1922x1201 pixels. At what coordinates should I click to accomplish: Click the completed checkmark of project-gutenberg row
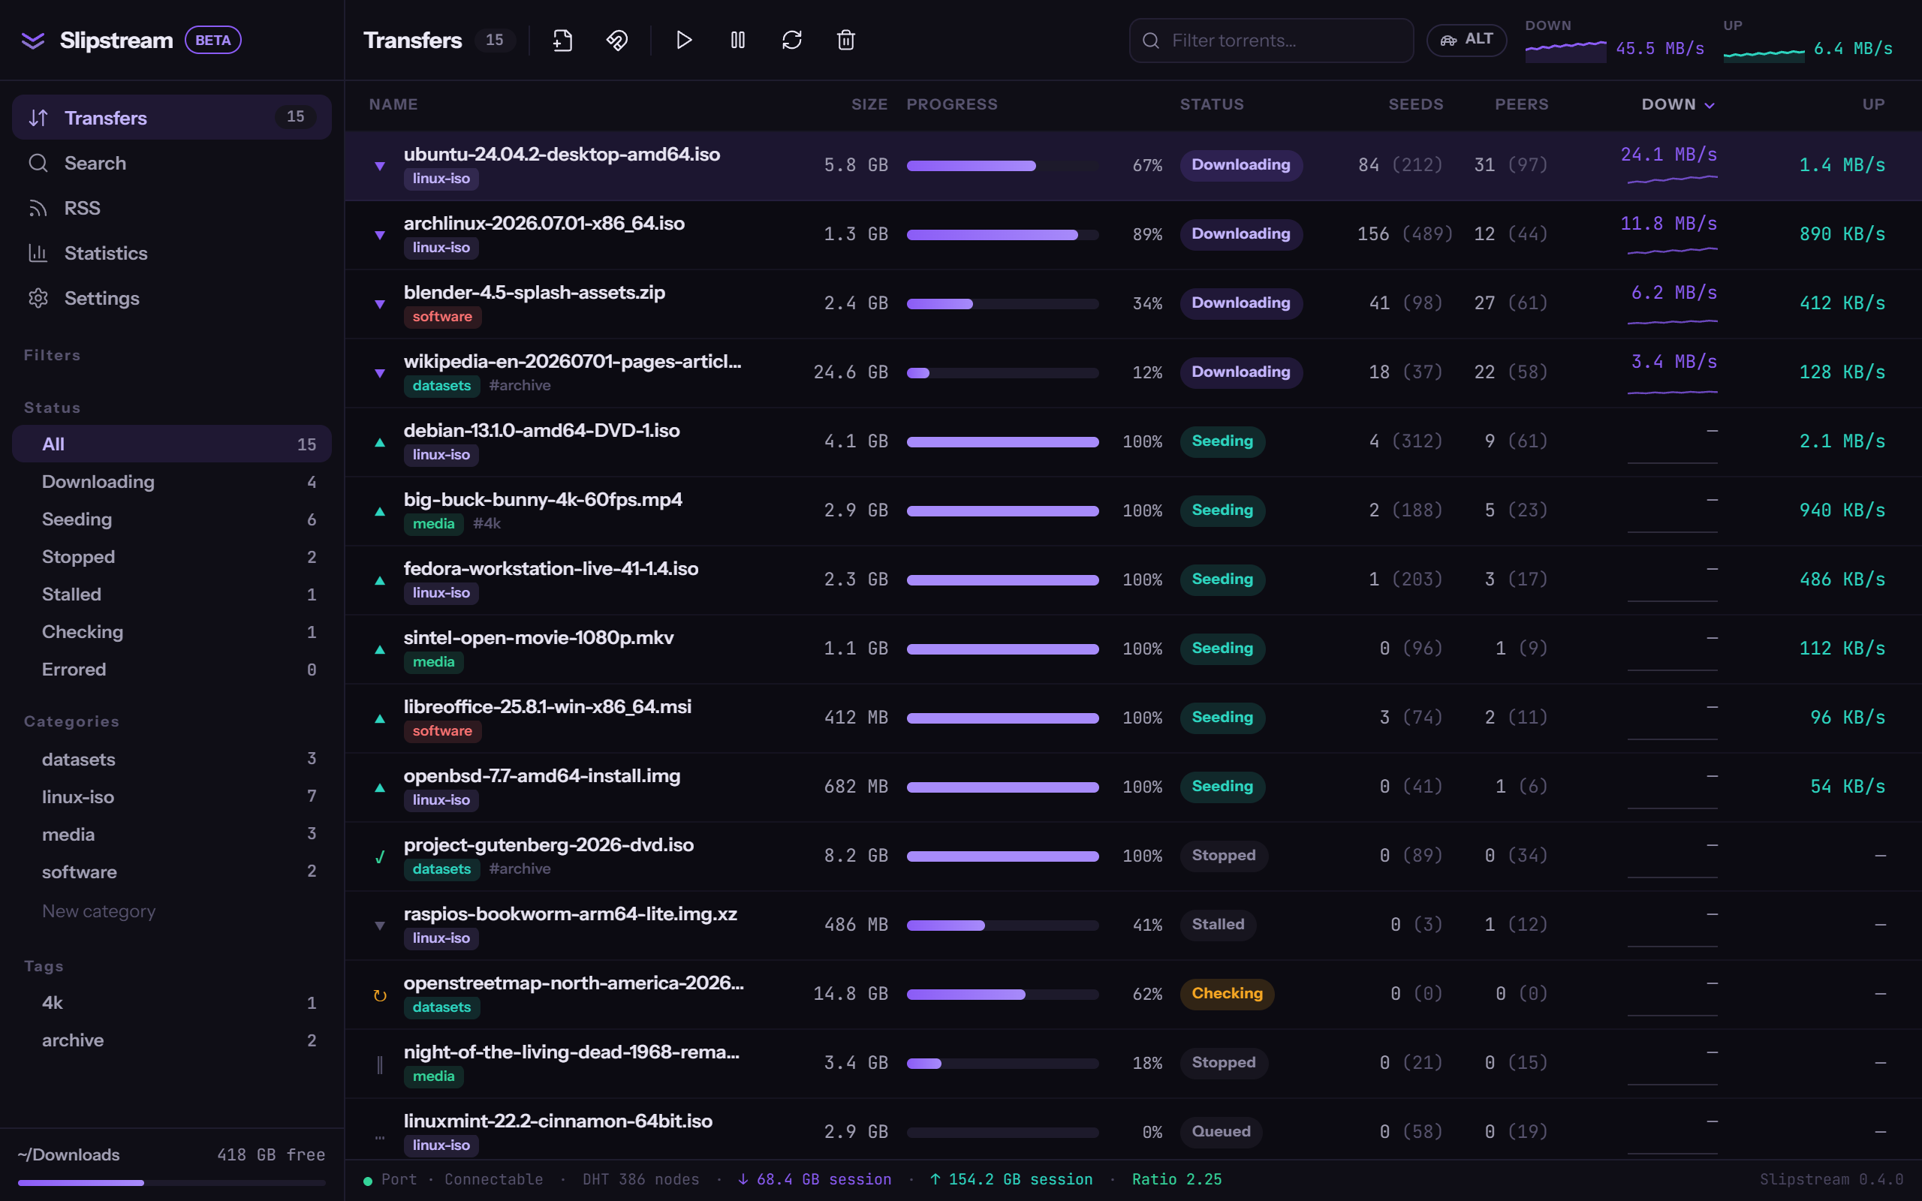[x=380, y=856]
